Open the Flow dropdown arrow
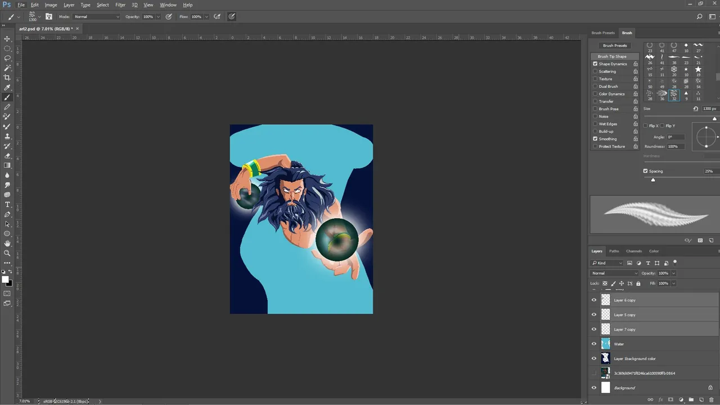 (207, 17)
